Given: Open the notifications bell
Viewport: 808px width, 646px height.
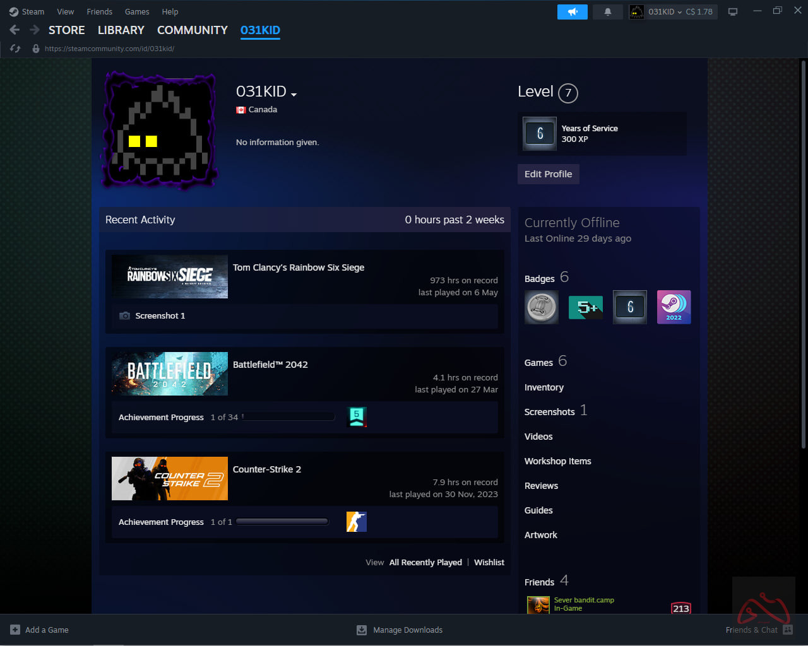Looking at the screenshot, I should 608,12.
